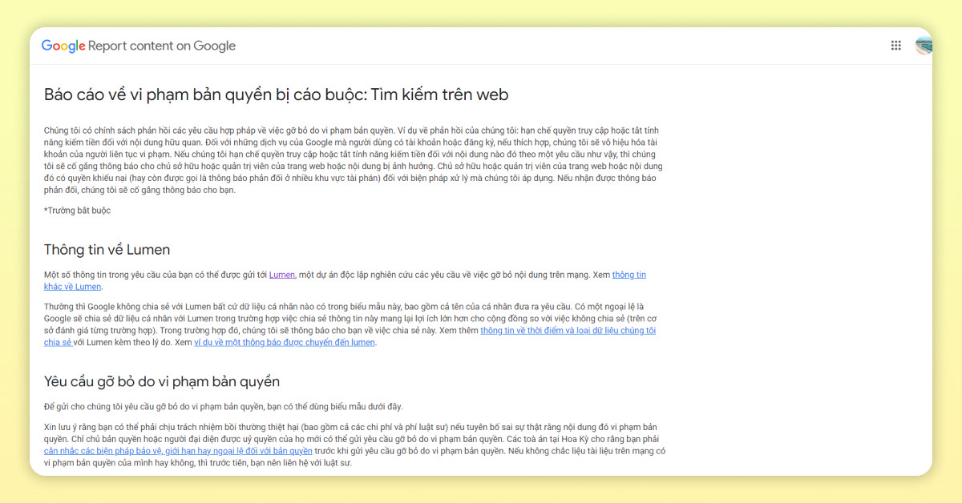Open the 'Lumen' hyperlink
The image size is (962, 503).
point(281,275)
